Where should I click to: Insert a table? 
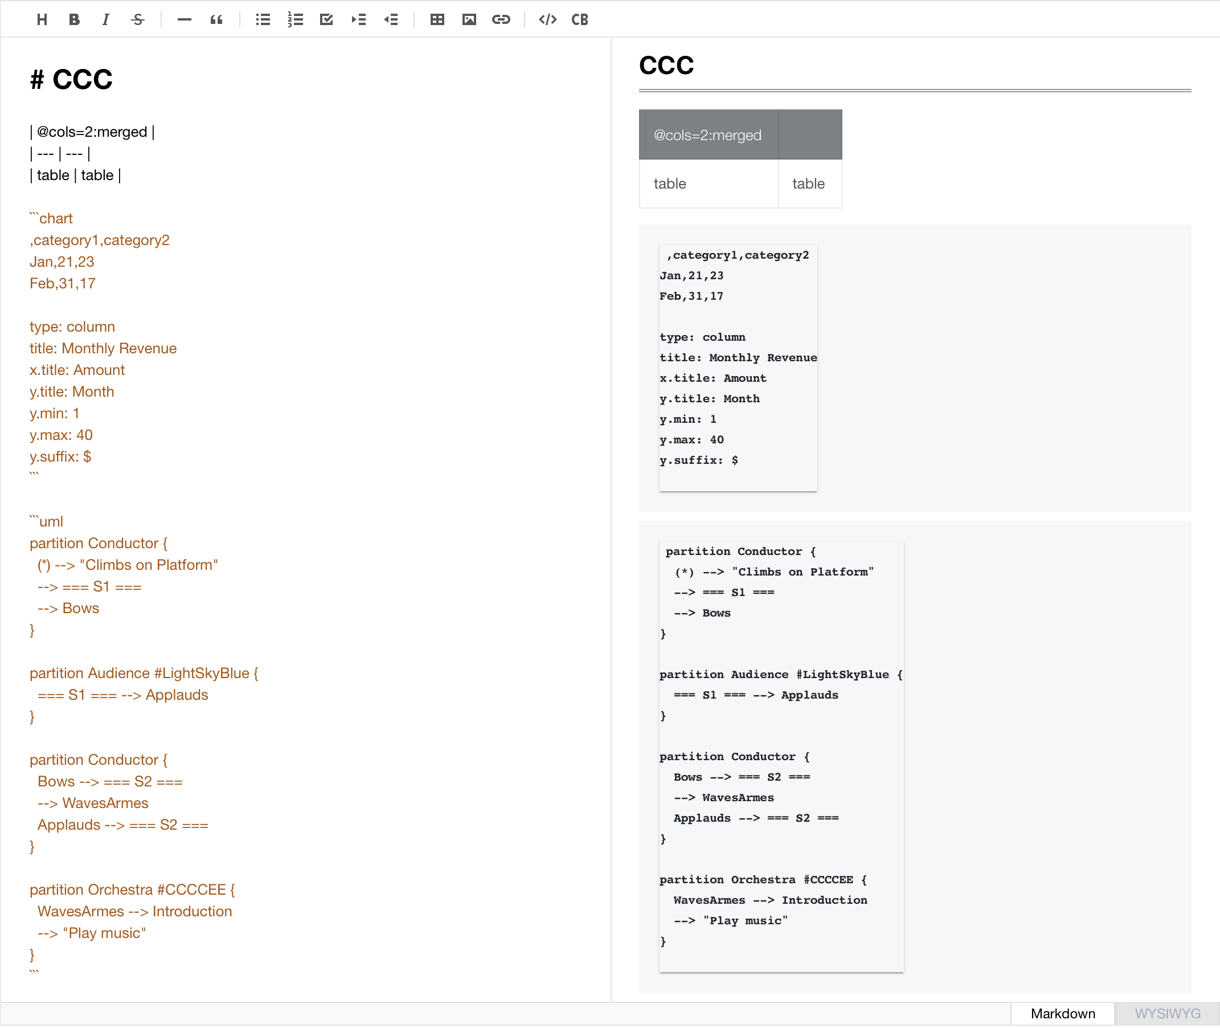point(437,19)
